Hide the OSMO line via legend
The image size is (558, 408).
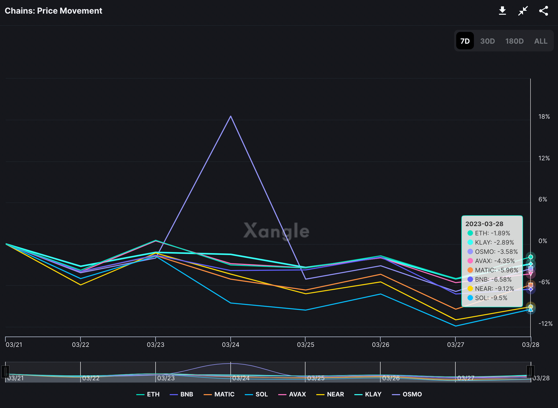(x=407, y=394)
